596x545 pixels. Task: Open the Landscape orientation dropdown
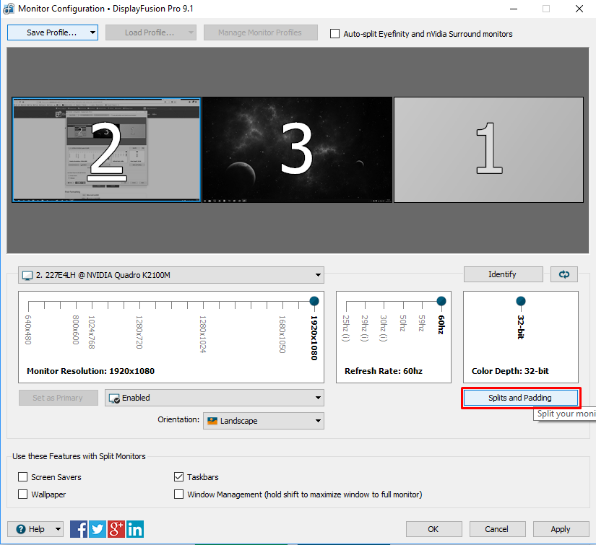pyautogui.click(x=263, y=421)
